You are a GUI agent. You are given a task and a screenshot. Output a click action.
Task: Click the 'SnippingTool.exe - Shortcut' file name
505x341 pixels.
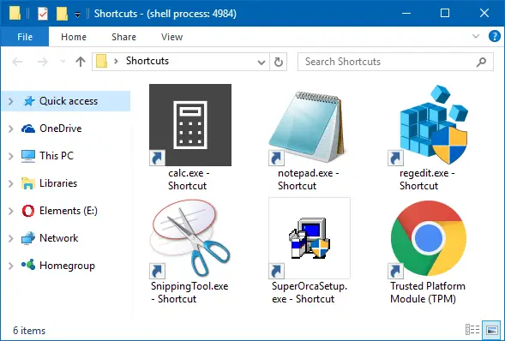pos(189,292)
